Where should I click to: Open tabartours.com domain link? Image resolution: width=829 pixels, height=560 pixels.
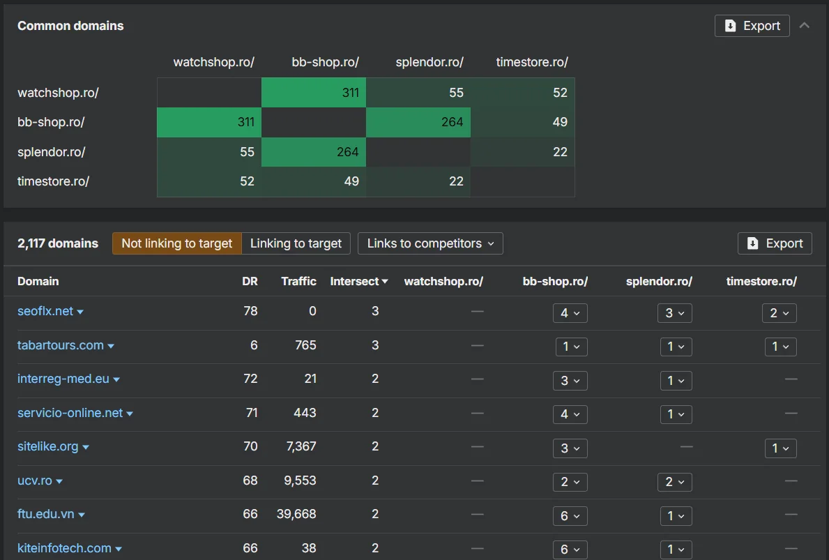pos(60,345)
